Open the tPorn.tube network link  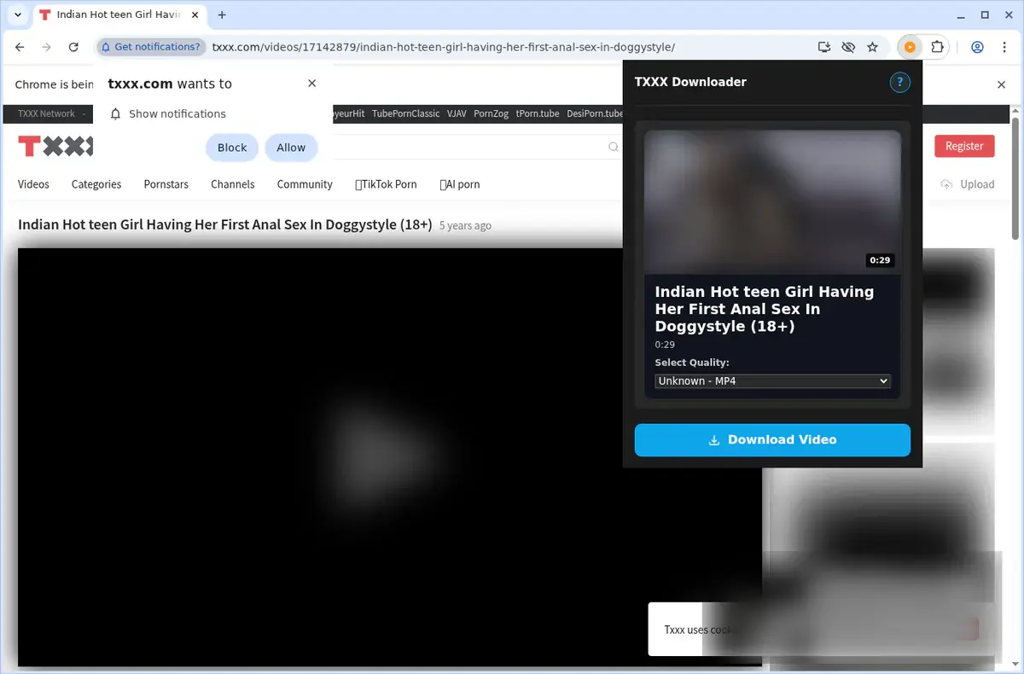click(538, 113)
